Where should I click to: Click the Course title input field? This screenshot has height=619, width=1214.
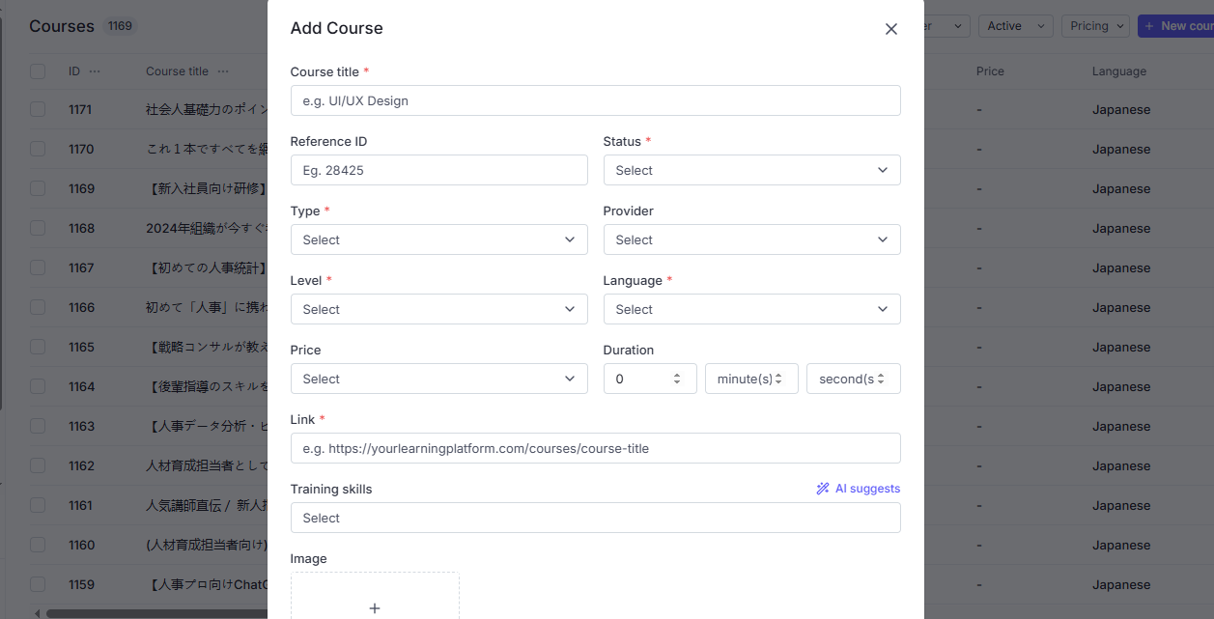pyautogui.click(x=595, y=100)
